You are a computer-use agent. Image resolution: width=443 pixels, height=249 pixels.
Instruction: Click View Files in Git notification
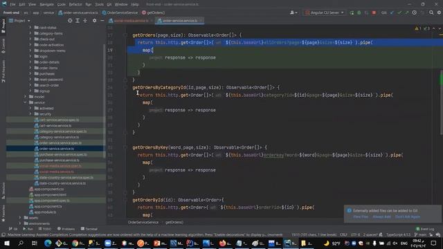point(361,216)
